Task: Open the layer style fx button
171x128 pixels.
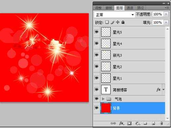Action: point(121,123)
